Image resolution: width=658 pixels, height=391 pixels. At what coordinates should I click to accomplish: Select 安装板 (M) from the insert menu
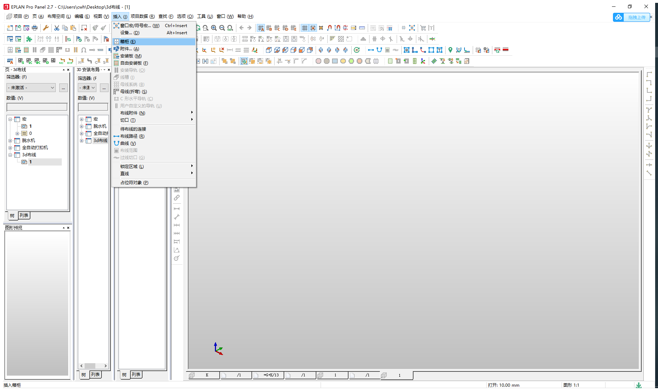131,56
